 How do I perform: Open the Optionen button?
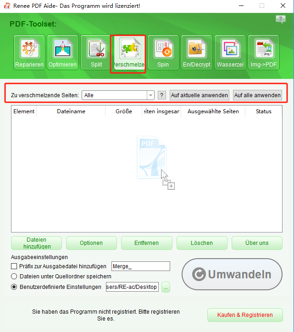(91, 243)
